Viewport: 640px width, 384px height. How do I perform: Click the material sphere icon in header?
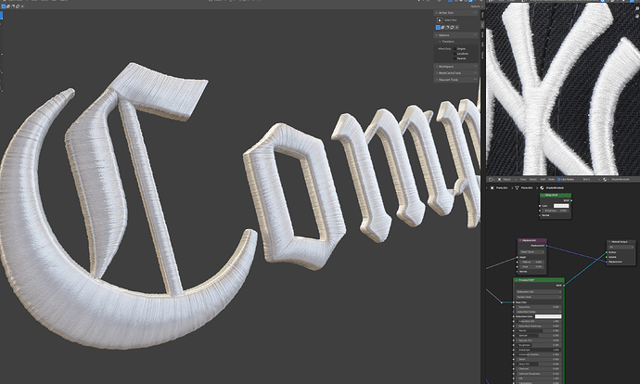605,180
